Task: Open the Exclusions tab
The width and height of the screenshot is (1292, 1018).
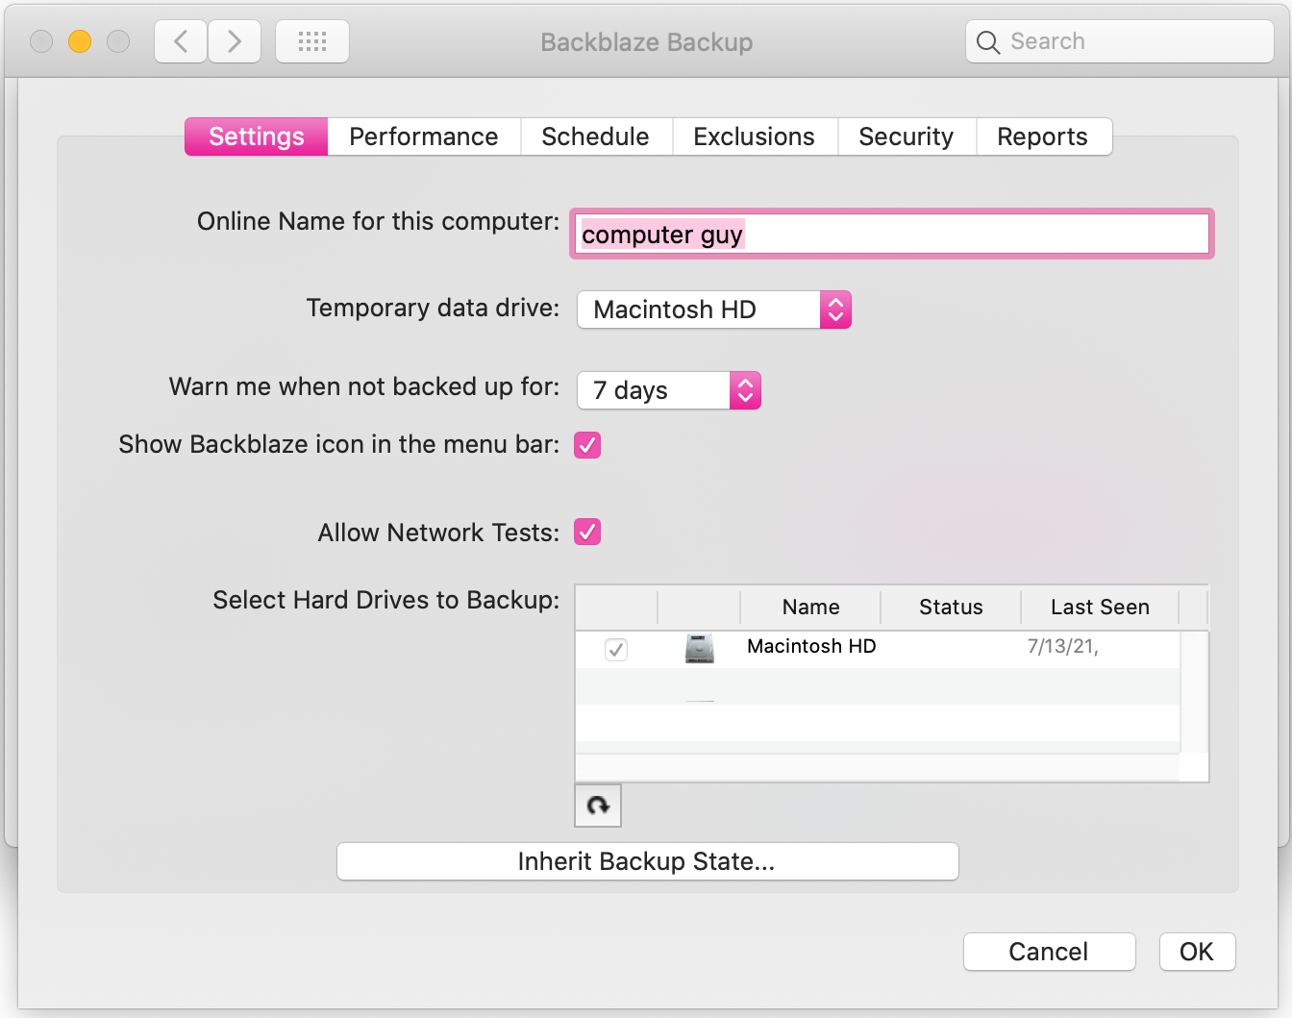Action: [x=755, y=137]
